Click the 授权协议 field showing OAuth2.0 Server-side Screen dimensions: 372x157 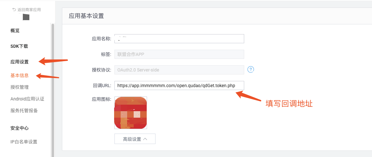pyautogui.click(x=179, y=70)
